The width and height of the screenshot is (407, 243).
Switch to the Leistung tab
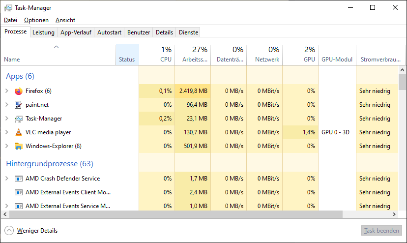(x=43, y=32)
